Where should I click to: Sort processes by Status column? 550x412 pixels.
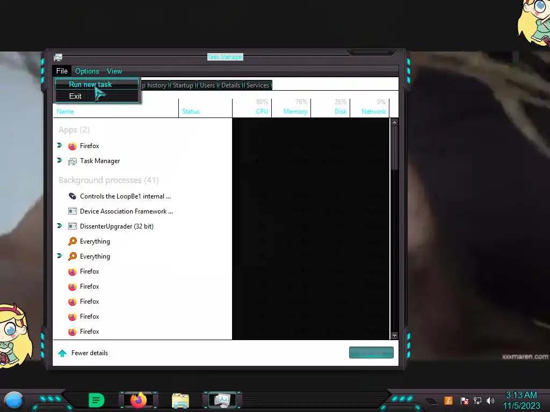[x=206, y=108]
